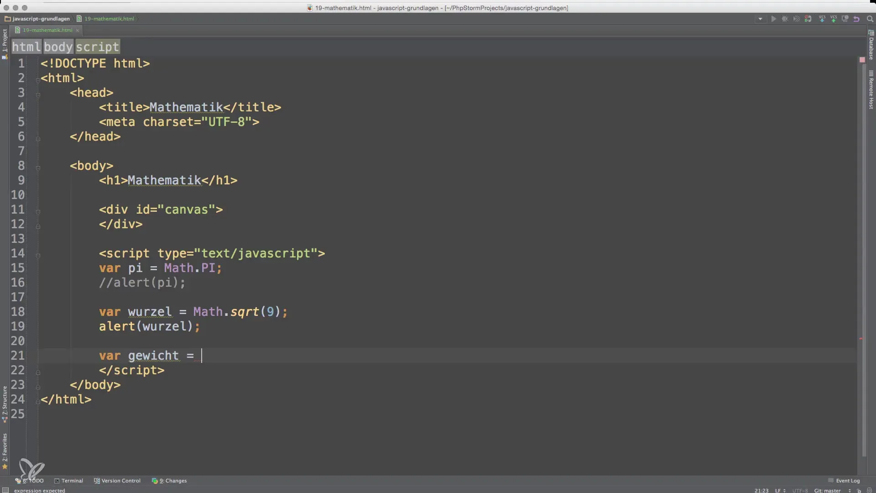Screen dimensions: 876x493
Task: Select javascript-grundlagen breadcrumb folder
Action: tap(37, 19)
